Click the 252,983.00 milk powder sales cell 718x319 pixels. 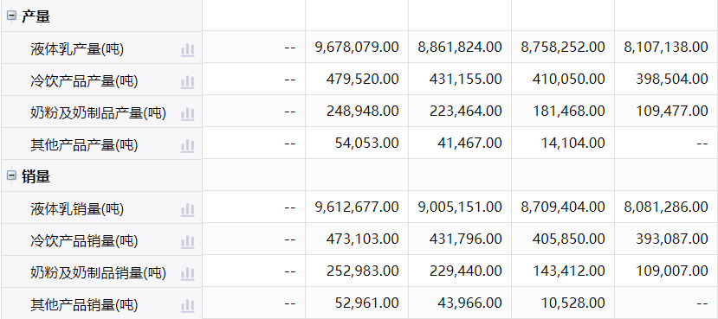pyautogui.click(x=357, y=271)
